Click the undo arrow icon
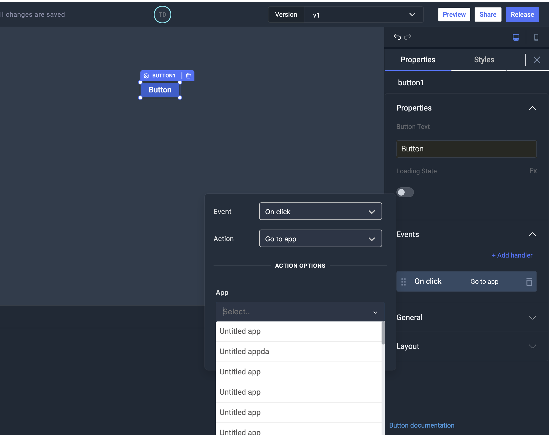 click(397, 37)
